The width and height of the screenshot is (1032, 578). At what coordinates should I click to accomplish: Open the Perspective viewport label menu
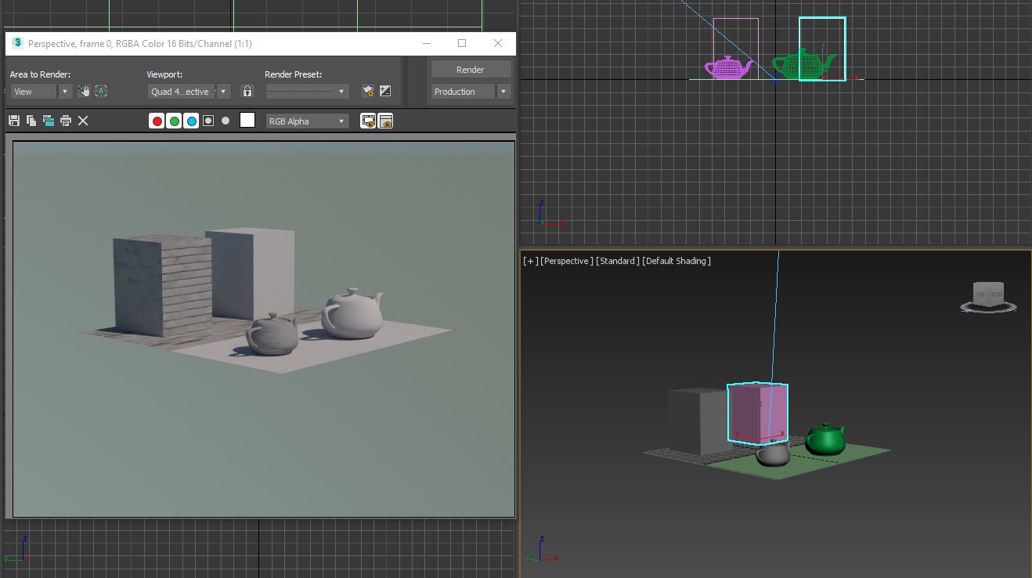565,261
